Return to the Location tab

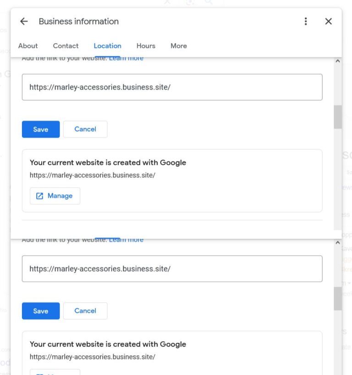click(x=107, y=46)
